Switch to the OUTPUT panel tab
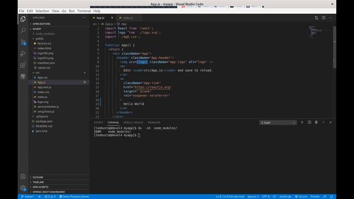354x199 pixels. [98, 123]
